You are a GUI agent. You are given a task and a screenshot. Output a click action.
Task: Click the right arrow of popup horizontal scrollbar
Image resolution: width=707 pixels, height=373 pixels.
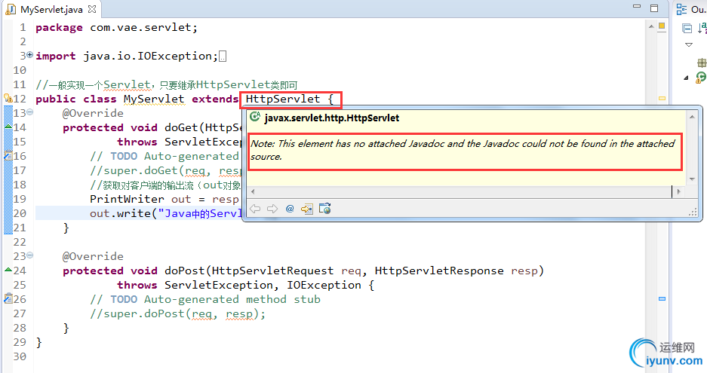click(678, 191)
